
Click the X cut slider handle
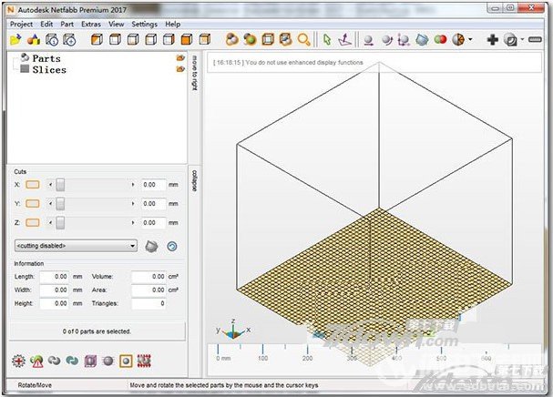click(60, 184)
